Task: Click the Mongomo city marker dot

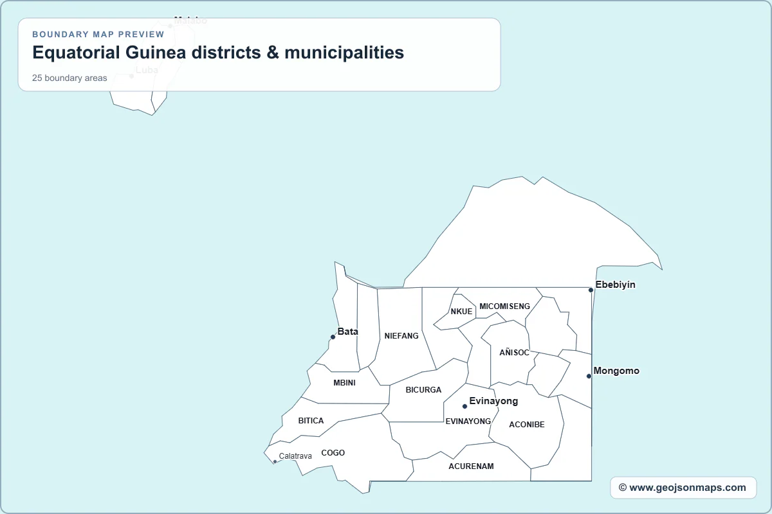Action: [589, 376]
